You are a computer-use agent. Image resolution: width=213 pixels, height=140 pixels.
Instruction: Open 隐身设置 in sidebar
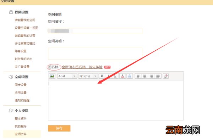click(x=21, y=51)
